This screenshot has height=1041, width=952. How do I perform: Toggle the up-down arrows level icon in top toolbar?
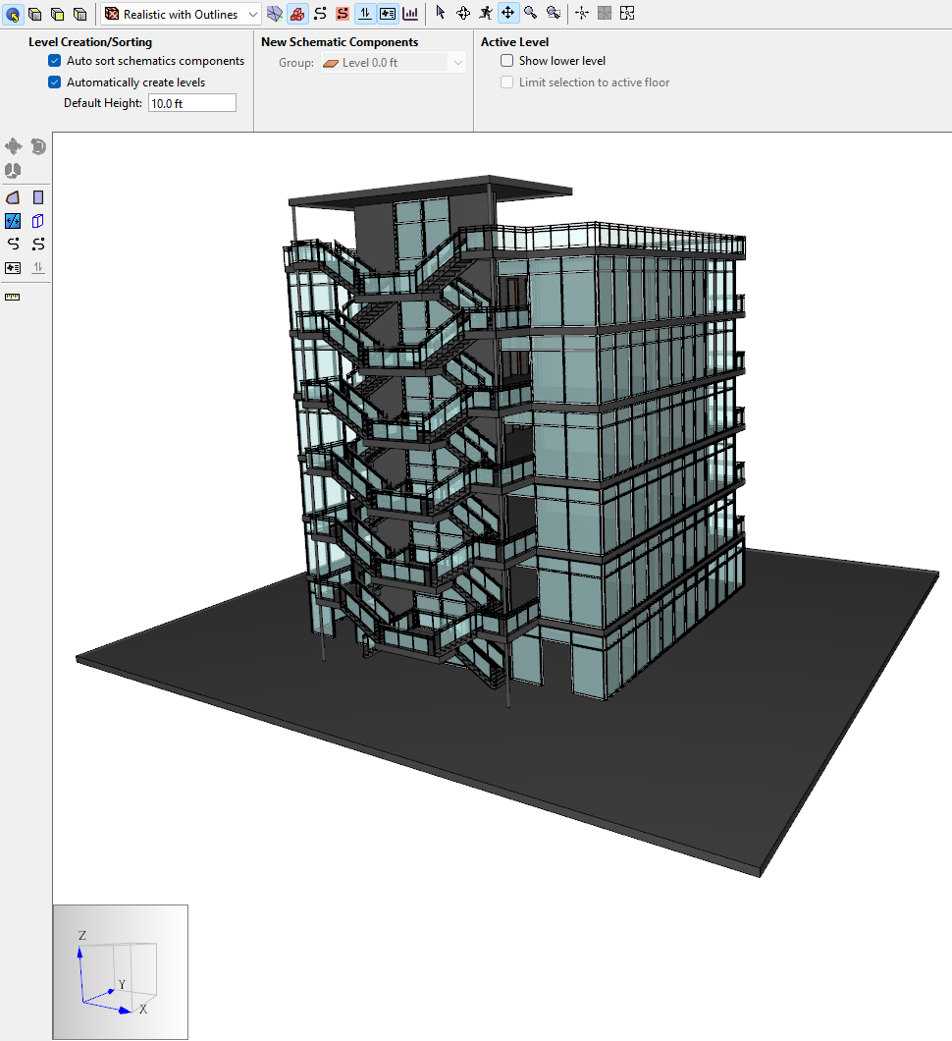[365, 14]
